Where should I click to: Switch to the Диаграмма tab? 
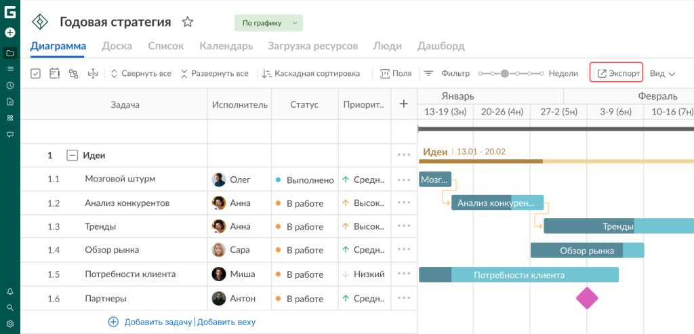click(x=58, y=46)
